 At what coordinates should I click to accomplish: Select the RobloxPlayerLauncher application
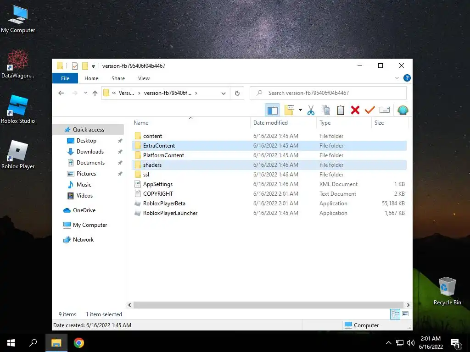click(x=269, y=213)
